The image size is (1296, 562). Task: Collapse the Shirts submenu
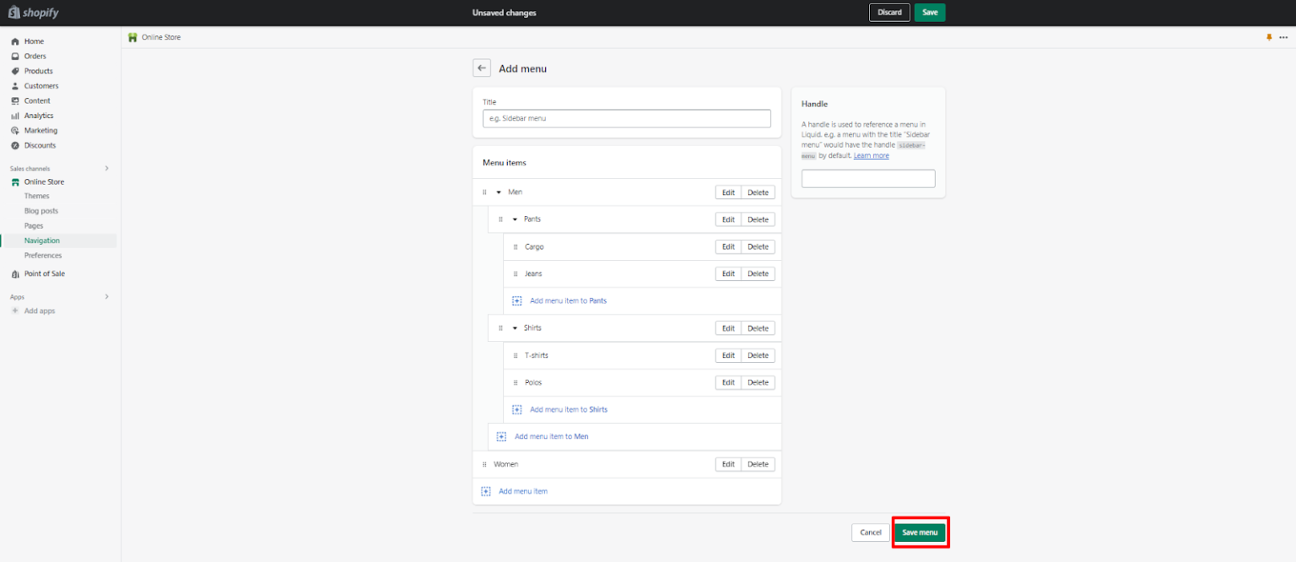pyautogui.click(x=514, y=327)
